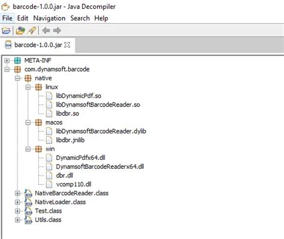Click the Open Type toolbar icon
Screen dimensions: 284x239
[x=20, y=31]
